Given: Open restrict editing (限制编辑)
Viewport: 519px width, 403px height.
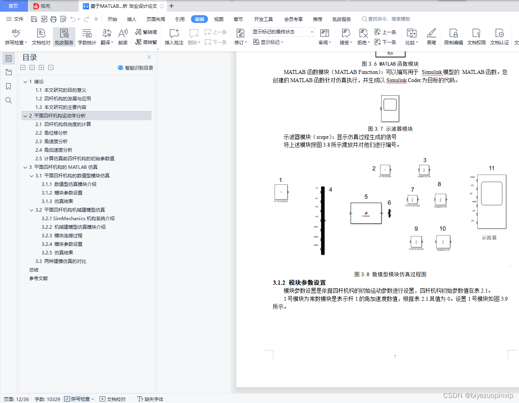Looking at the screenshot, I should (x=454, y=37).
